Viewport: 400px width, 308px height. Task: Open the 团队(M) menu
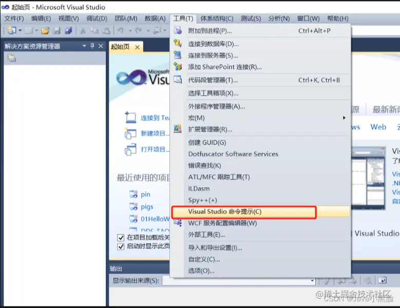coord(126,19)
